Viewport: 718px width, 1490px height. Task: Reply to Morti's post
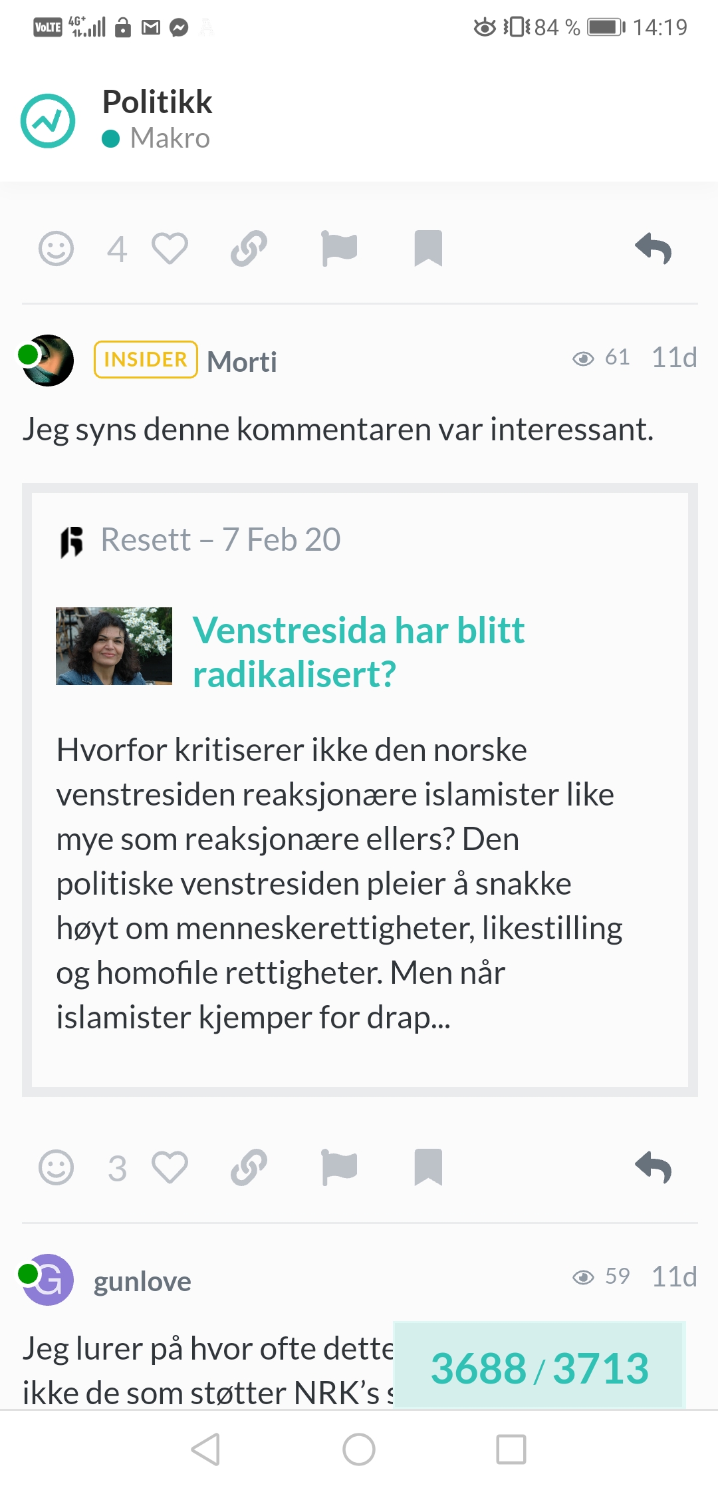pyautogui.click(x=654, y=1167)
